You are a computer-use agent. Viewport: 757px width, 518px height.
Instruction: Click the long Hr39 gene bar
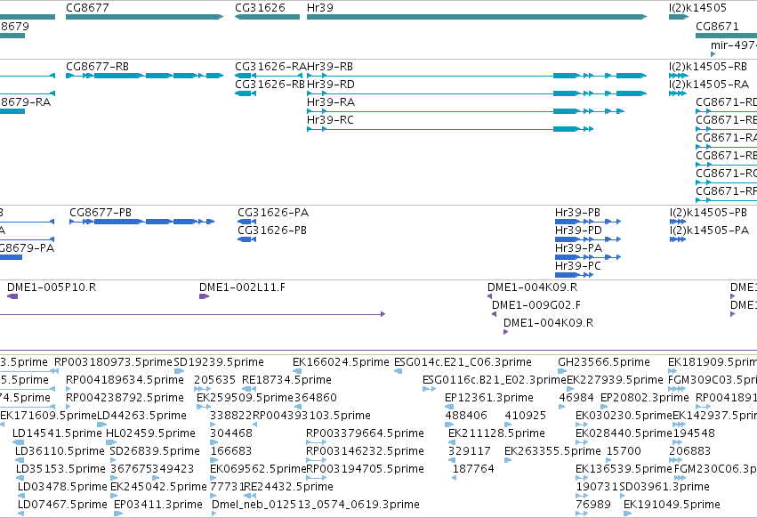tap(477, 17)
